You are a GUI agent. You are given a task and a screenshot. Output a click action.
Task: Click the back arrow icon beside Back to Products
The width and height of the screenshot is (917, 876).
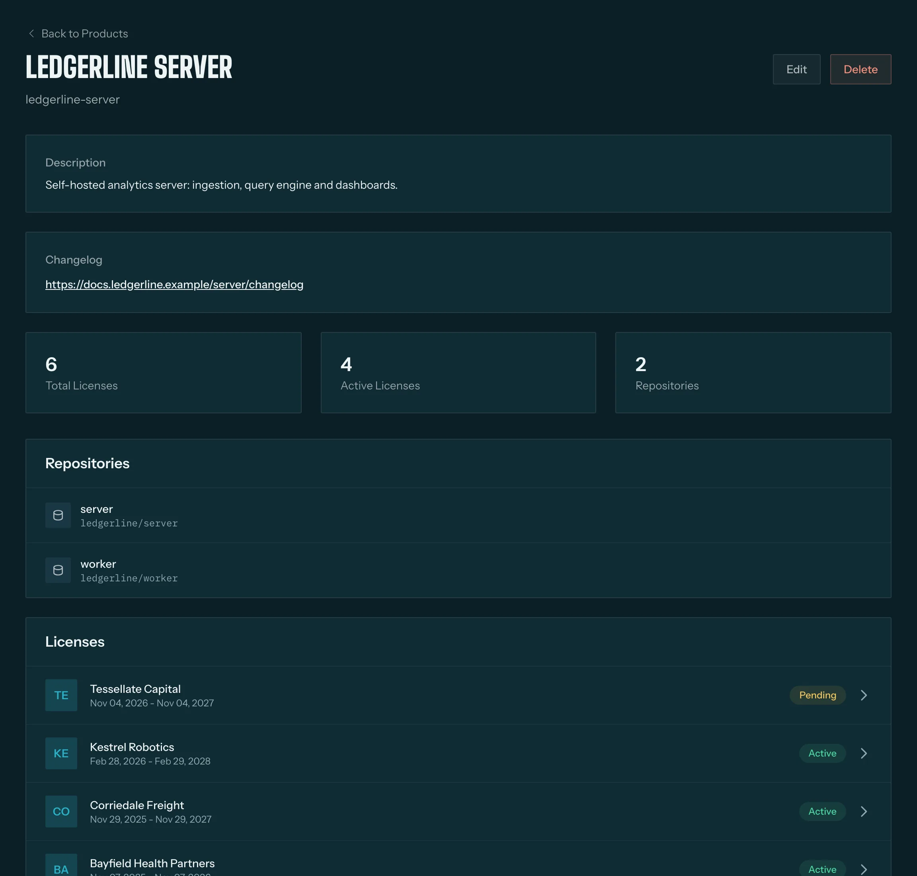pyautogui.click(x=31, y=33)
